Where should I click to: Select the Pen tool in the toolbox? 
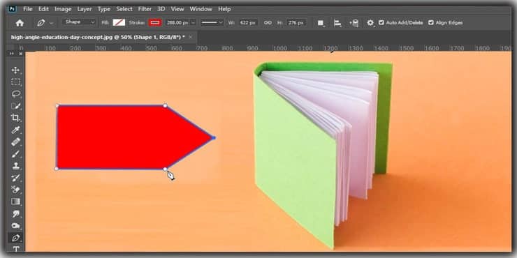(x=15, y=238)
